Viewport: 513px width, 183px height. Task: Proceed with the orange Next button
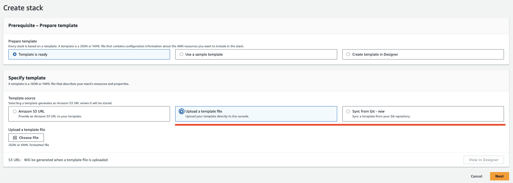[499, 176]
